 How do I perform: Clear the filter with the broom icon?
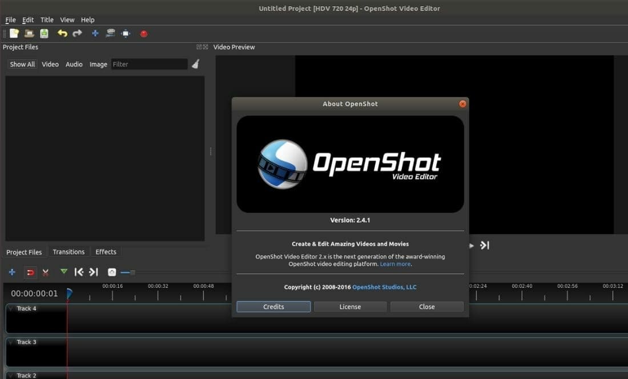195,64
